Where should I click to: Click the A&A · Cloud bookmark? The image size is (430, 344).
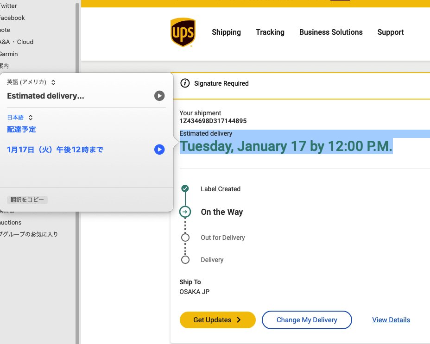[x=17, y=42]
